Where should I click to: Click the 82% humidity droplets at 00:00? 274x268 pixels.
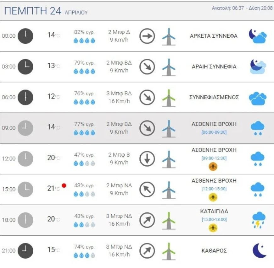(x=84, y=40)
